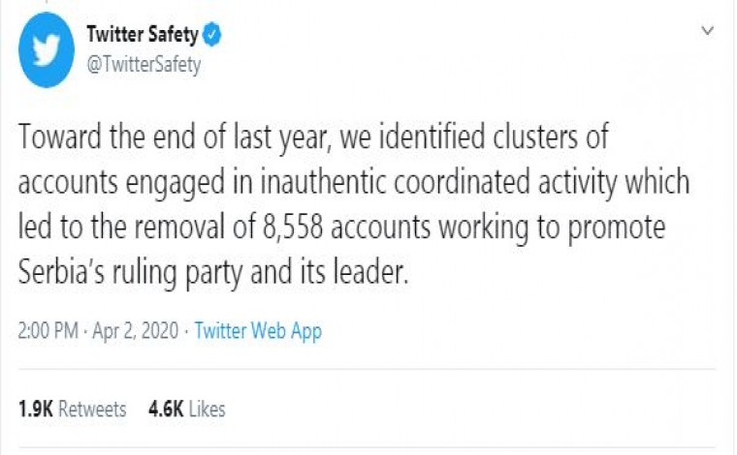Open the Twitter Web App source link
Image resolution: width=737 pixels, height=455 pixels.
(258, 331)
